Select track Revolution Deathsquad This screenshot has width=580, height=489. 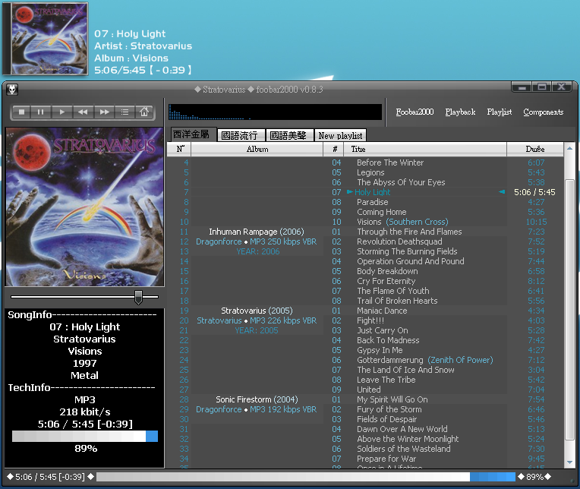click(x=399, y=241)
